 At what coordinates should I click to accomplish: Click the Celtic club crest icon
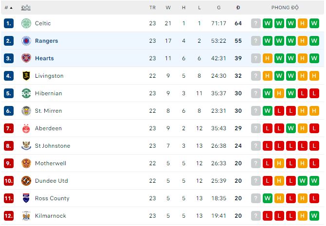(x=26, y=23)
